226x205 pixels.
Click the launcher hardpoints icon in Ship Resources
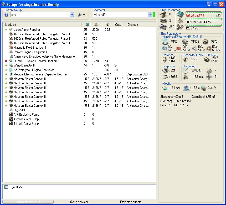tap(163, 20)
